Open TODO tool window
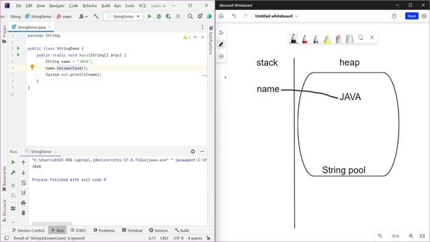Viewport: 430px width, 242px height. click(78, 231)
